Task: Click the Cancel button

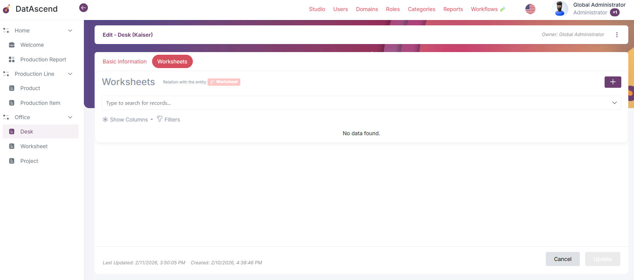Action: 563,259
